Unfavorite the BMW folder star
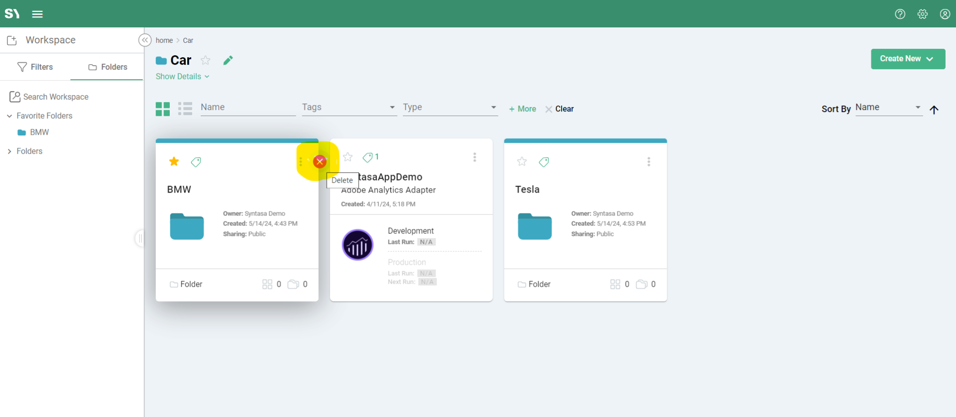This screenshot has width=956, height=417. point(174,161)
